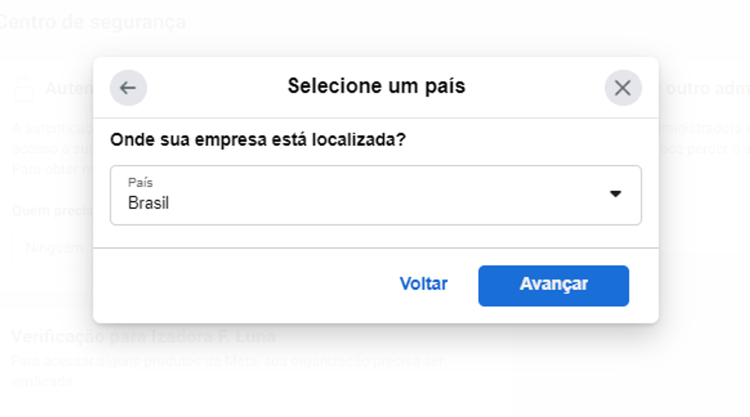Click the Verificação para Izadora F. Luna heading
The image size is (750, 417).
(144, 337)
